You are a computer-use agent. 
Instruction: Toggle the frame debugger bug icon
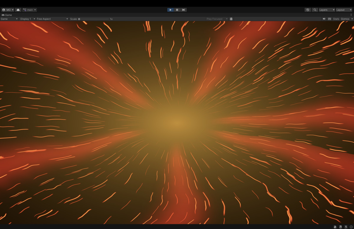[x=231, y=19]
